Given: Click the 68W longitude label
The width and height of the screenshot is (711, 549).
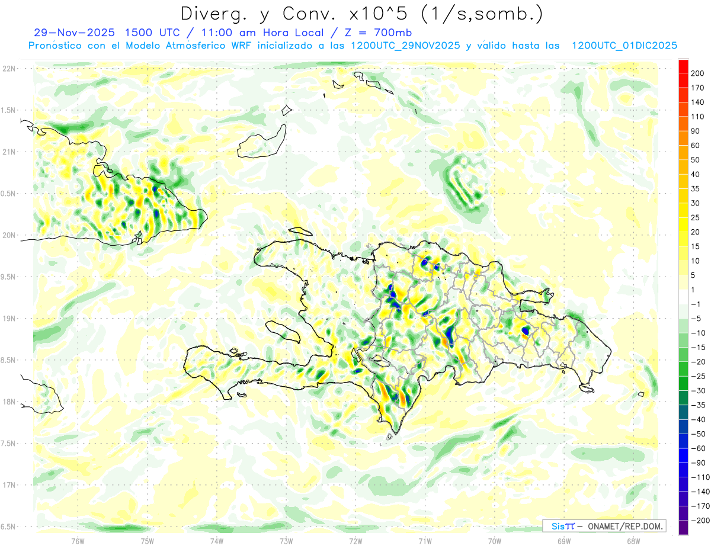Looking at the screenshot, I should pos(633,541).
